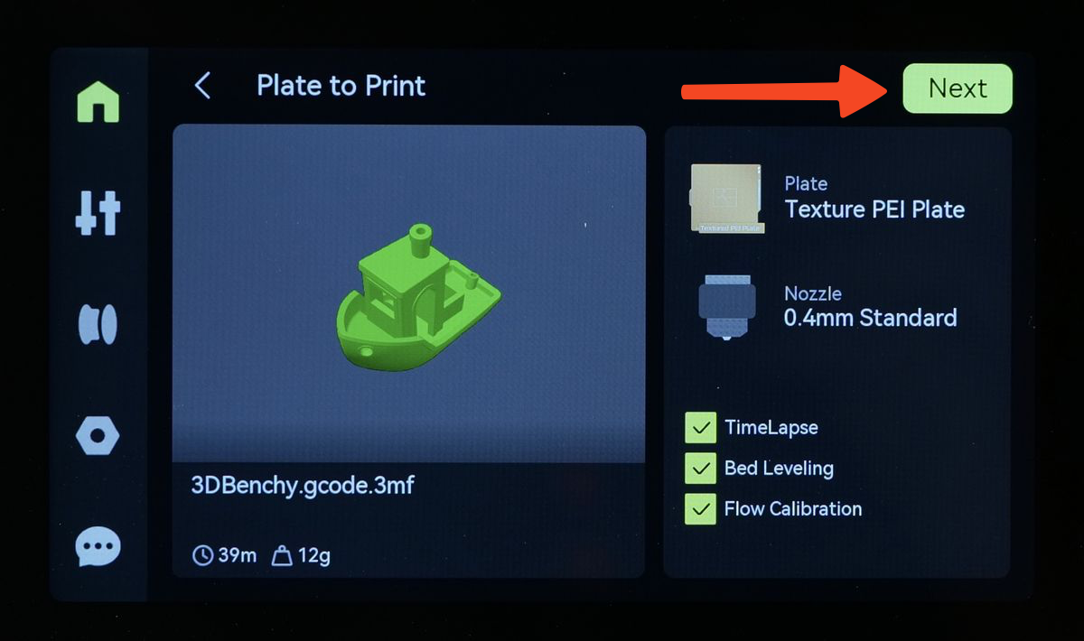Click the Next button
Screen dimensions: 1084x641
(x=958, y=88)
